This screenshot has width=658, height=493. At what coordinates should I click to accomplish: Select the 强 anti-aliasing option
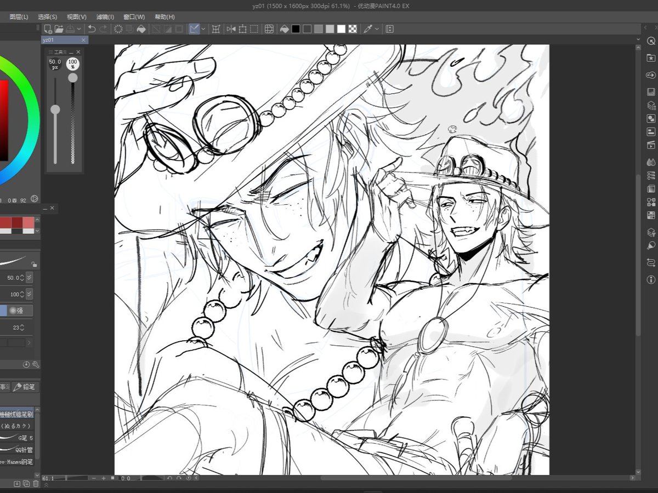tap(20, 311)
